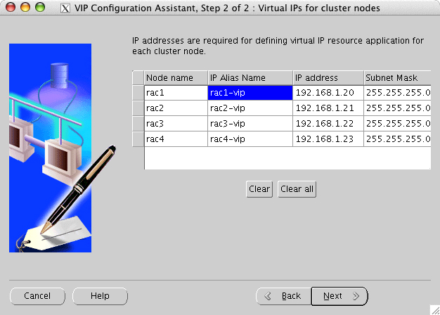
Task: Click the X11 icon in title bar
Action: [x=65, y=8]
